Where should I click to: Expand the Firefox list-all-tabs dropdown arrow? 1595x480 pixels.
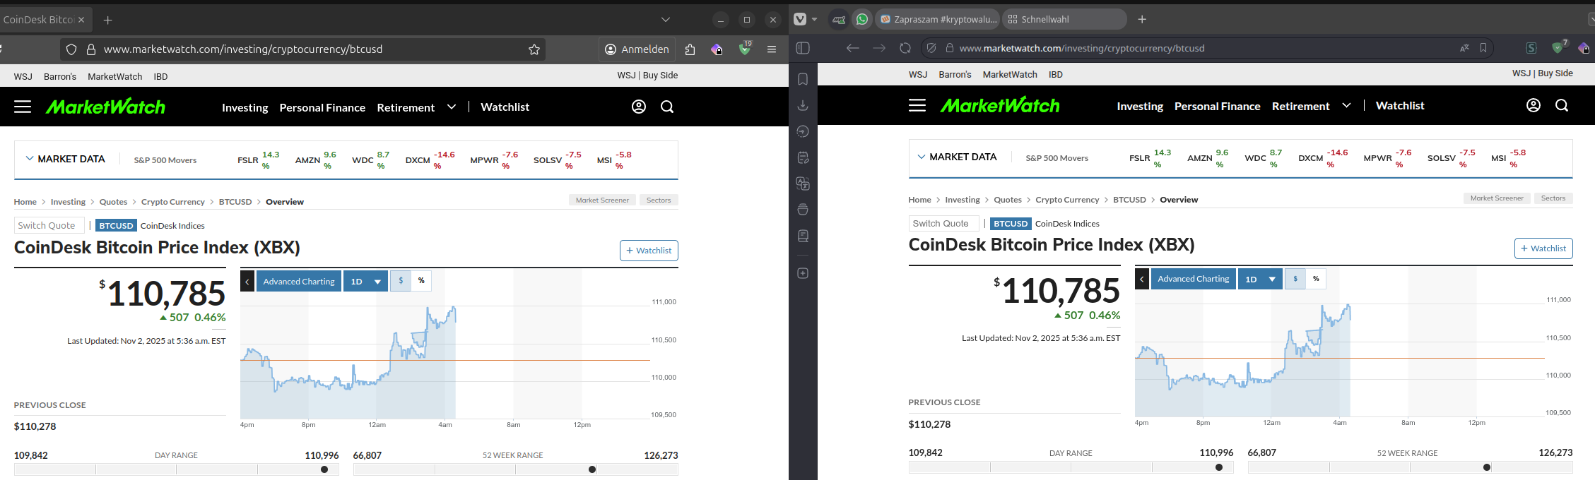click(665, 20)
